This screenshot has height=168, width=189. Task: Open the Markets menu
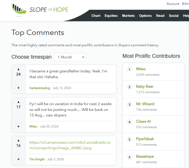(128, 16)
